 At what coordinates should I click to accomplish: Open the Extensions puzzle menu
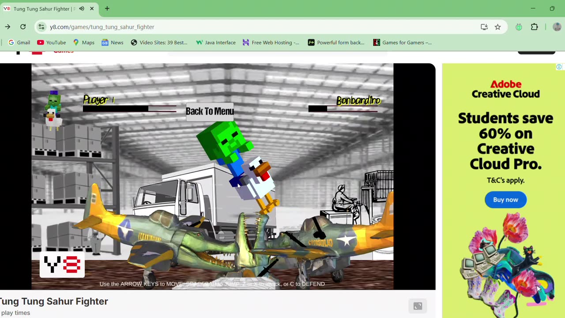coord(534,27)
